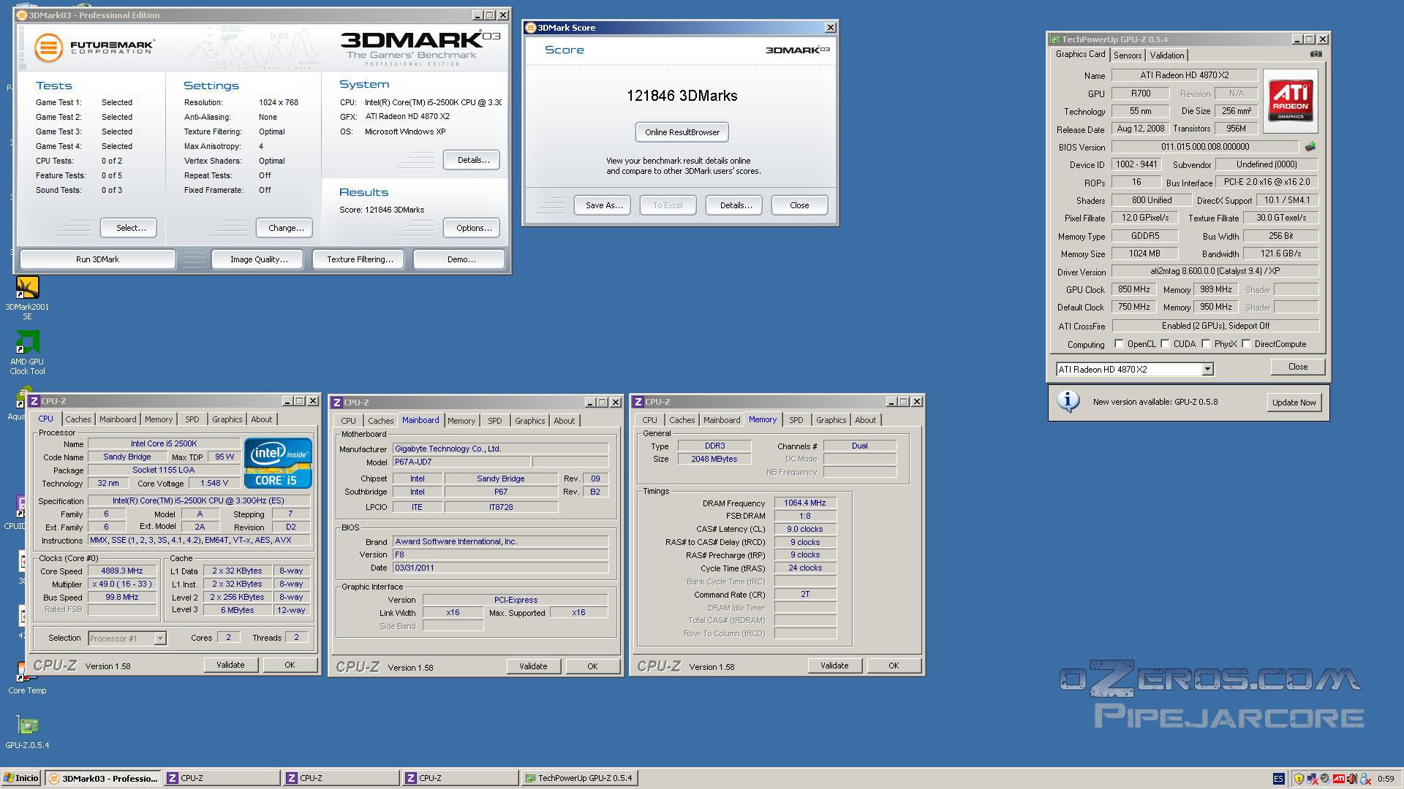Click the Futuremark logo in 3DMark03
1404x789 pixels.
pyautogui.click(x=94, y=47)
